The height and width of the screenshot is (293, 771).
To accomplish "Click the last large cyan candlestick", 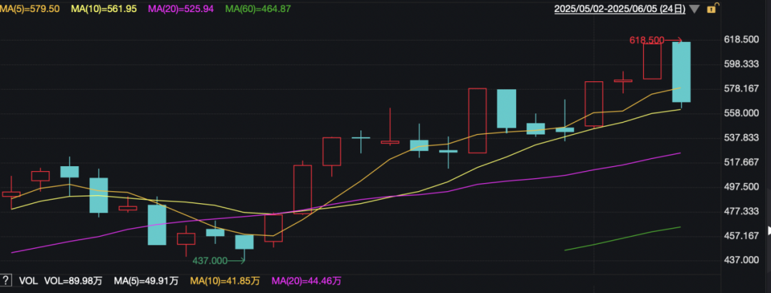I will point(681,72).
